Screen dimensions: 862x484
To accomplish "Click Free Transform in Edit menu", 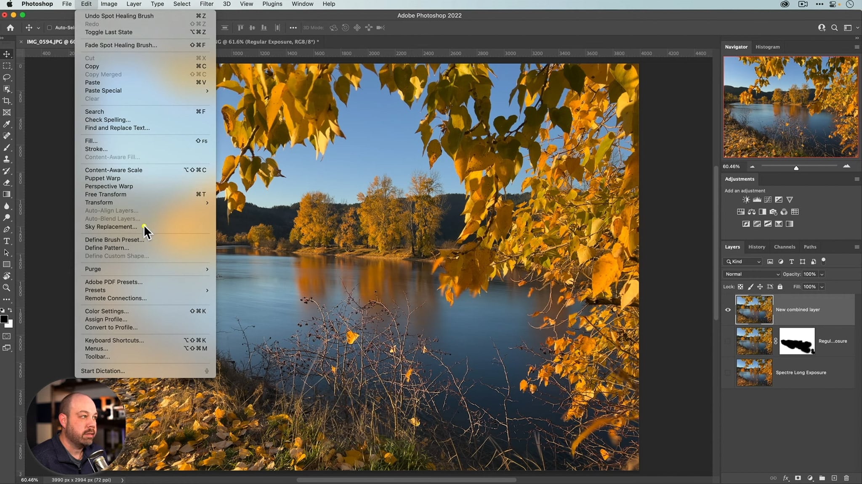I will pyautogui.click(x=106, y=195).
